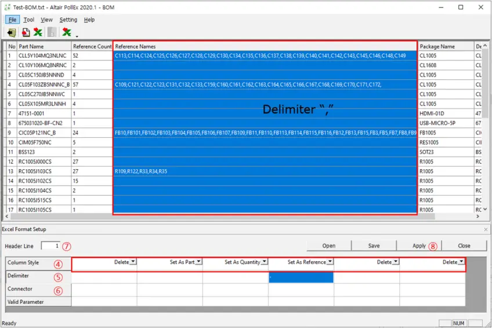Viewport: 492px width, 328px height.
Task: Click the Reference Names column header
Action: pyautogui.click(x=265, y=46)
